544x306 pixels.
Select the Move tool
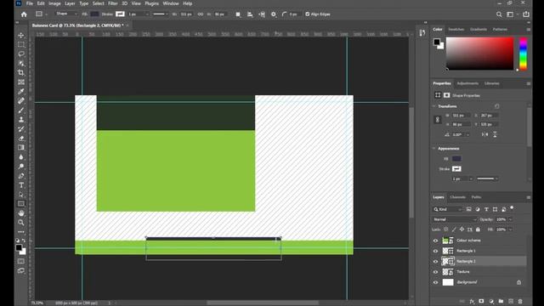point(21,36)
